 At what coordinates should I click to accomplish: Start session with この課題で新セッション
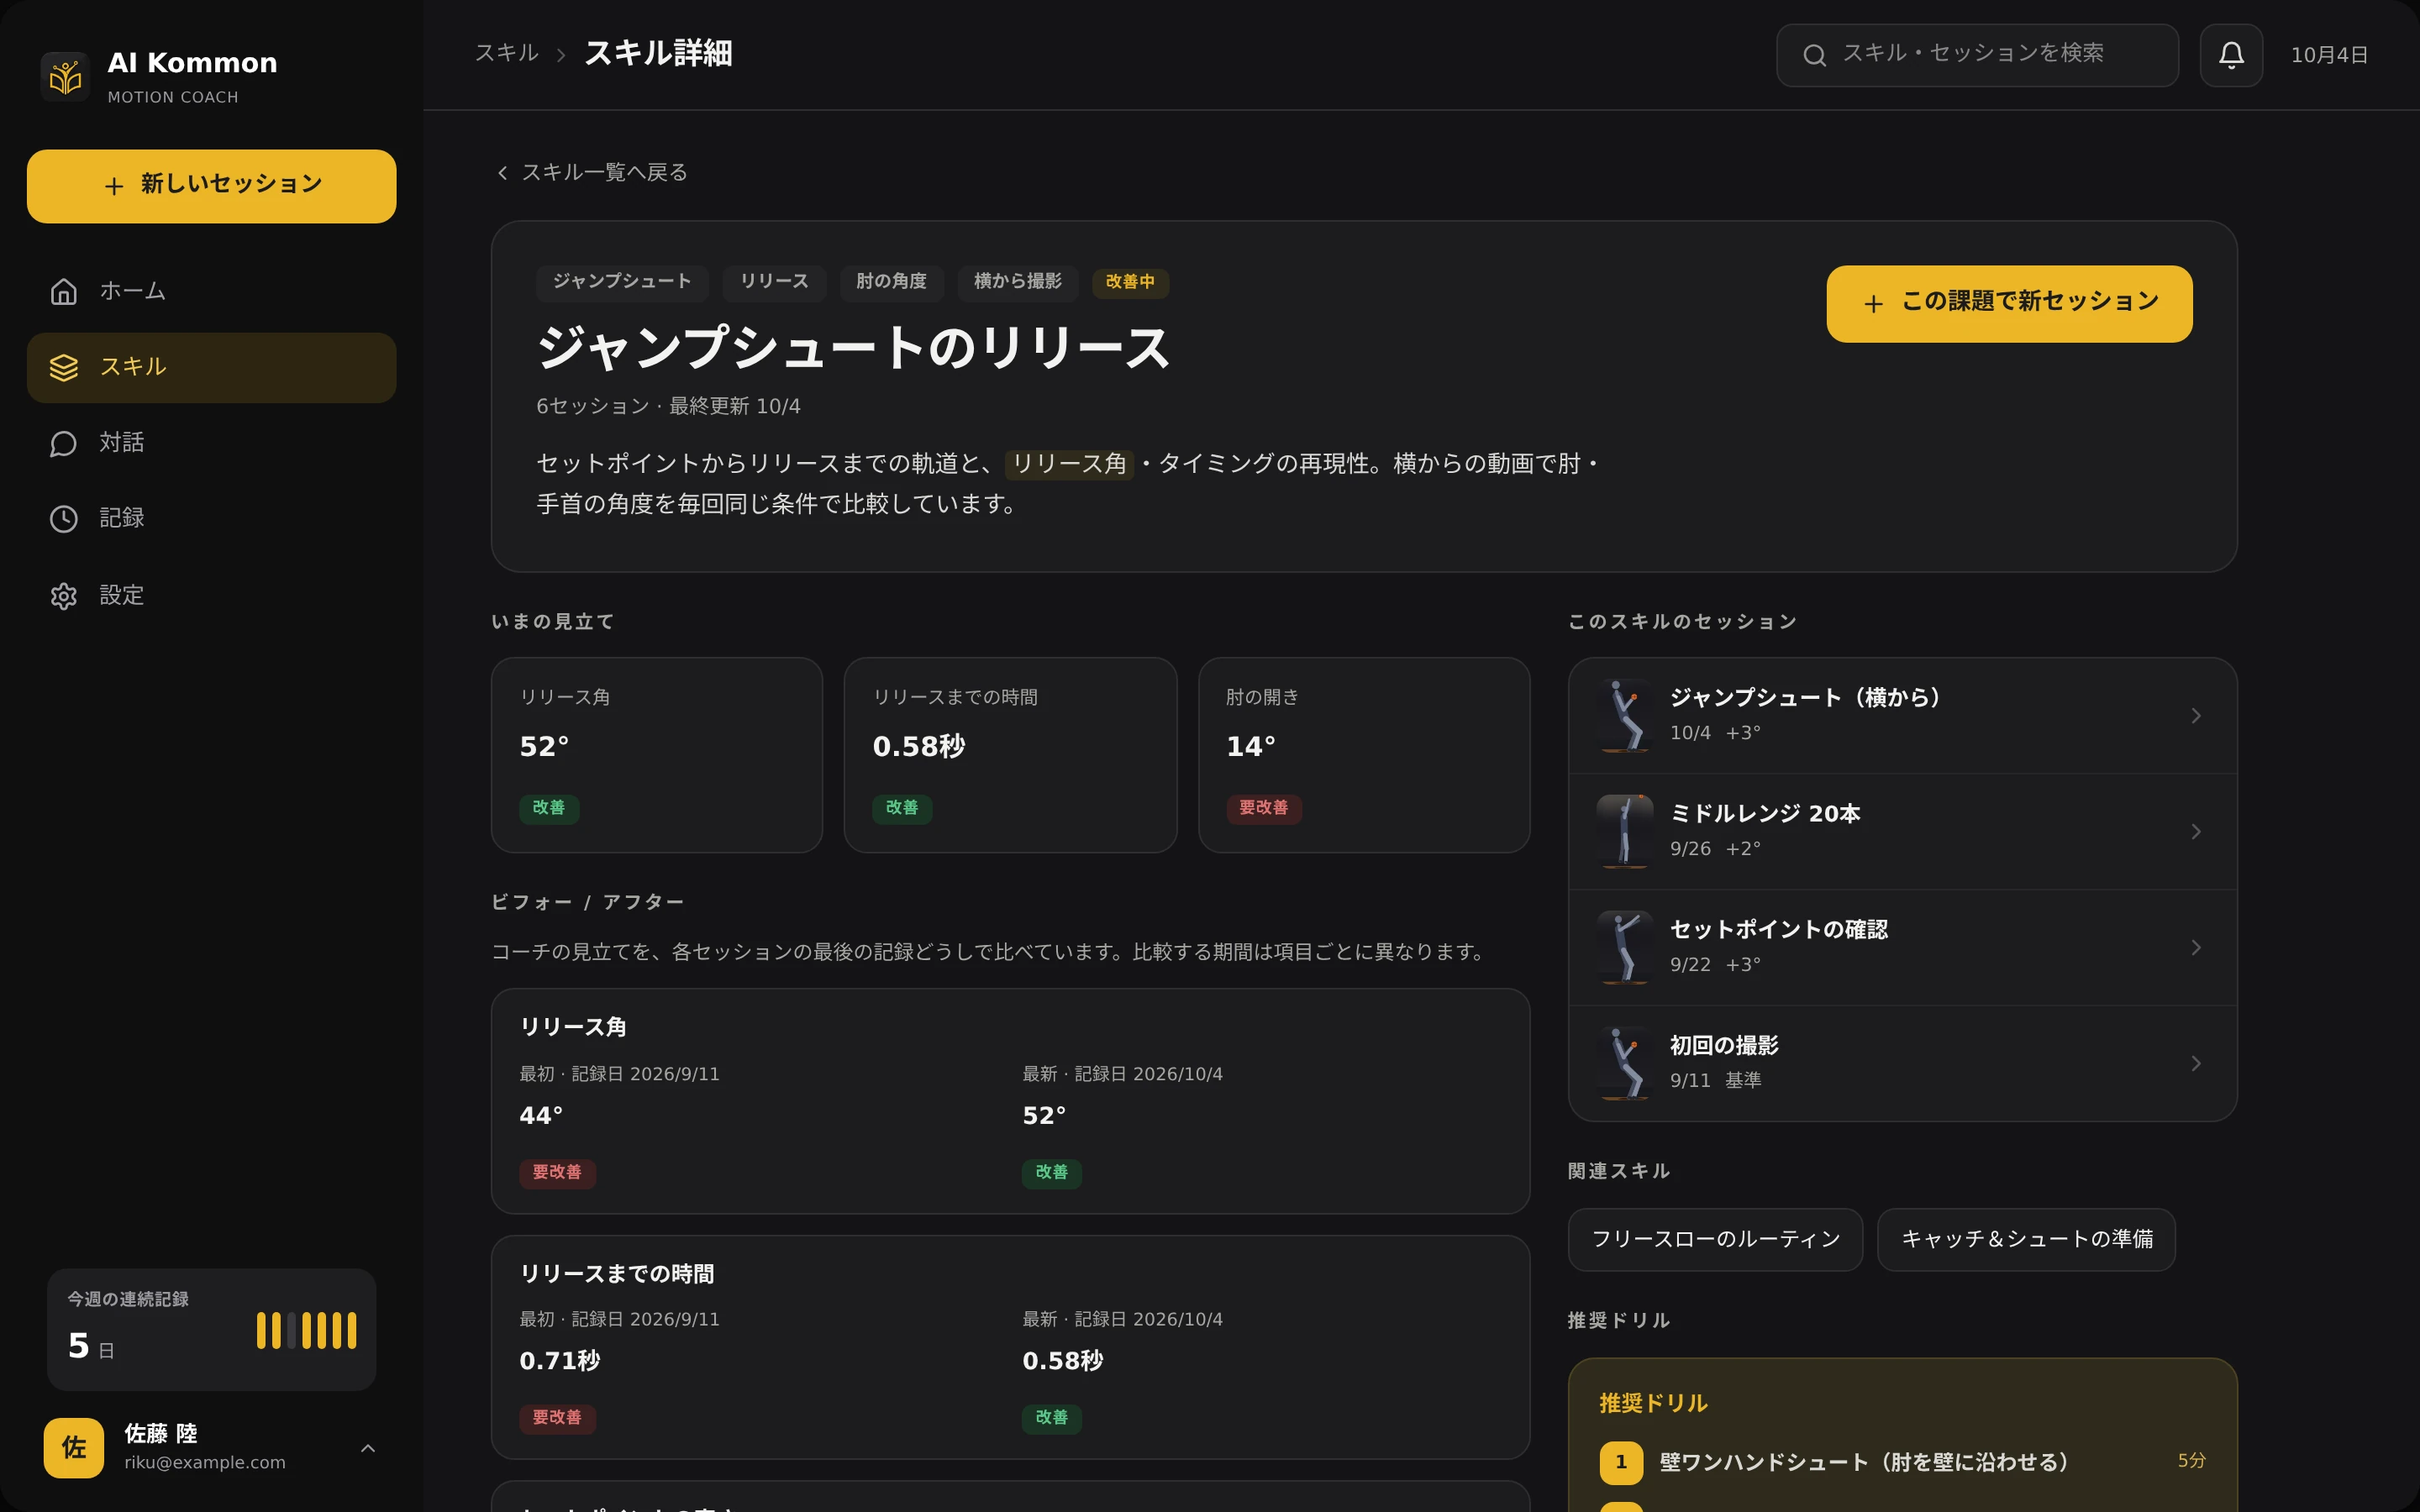pyautogui.click(x=2009, y=304)
